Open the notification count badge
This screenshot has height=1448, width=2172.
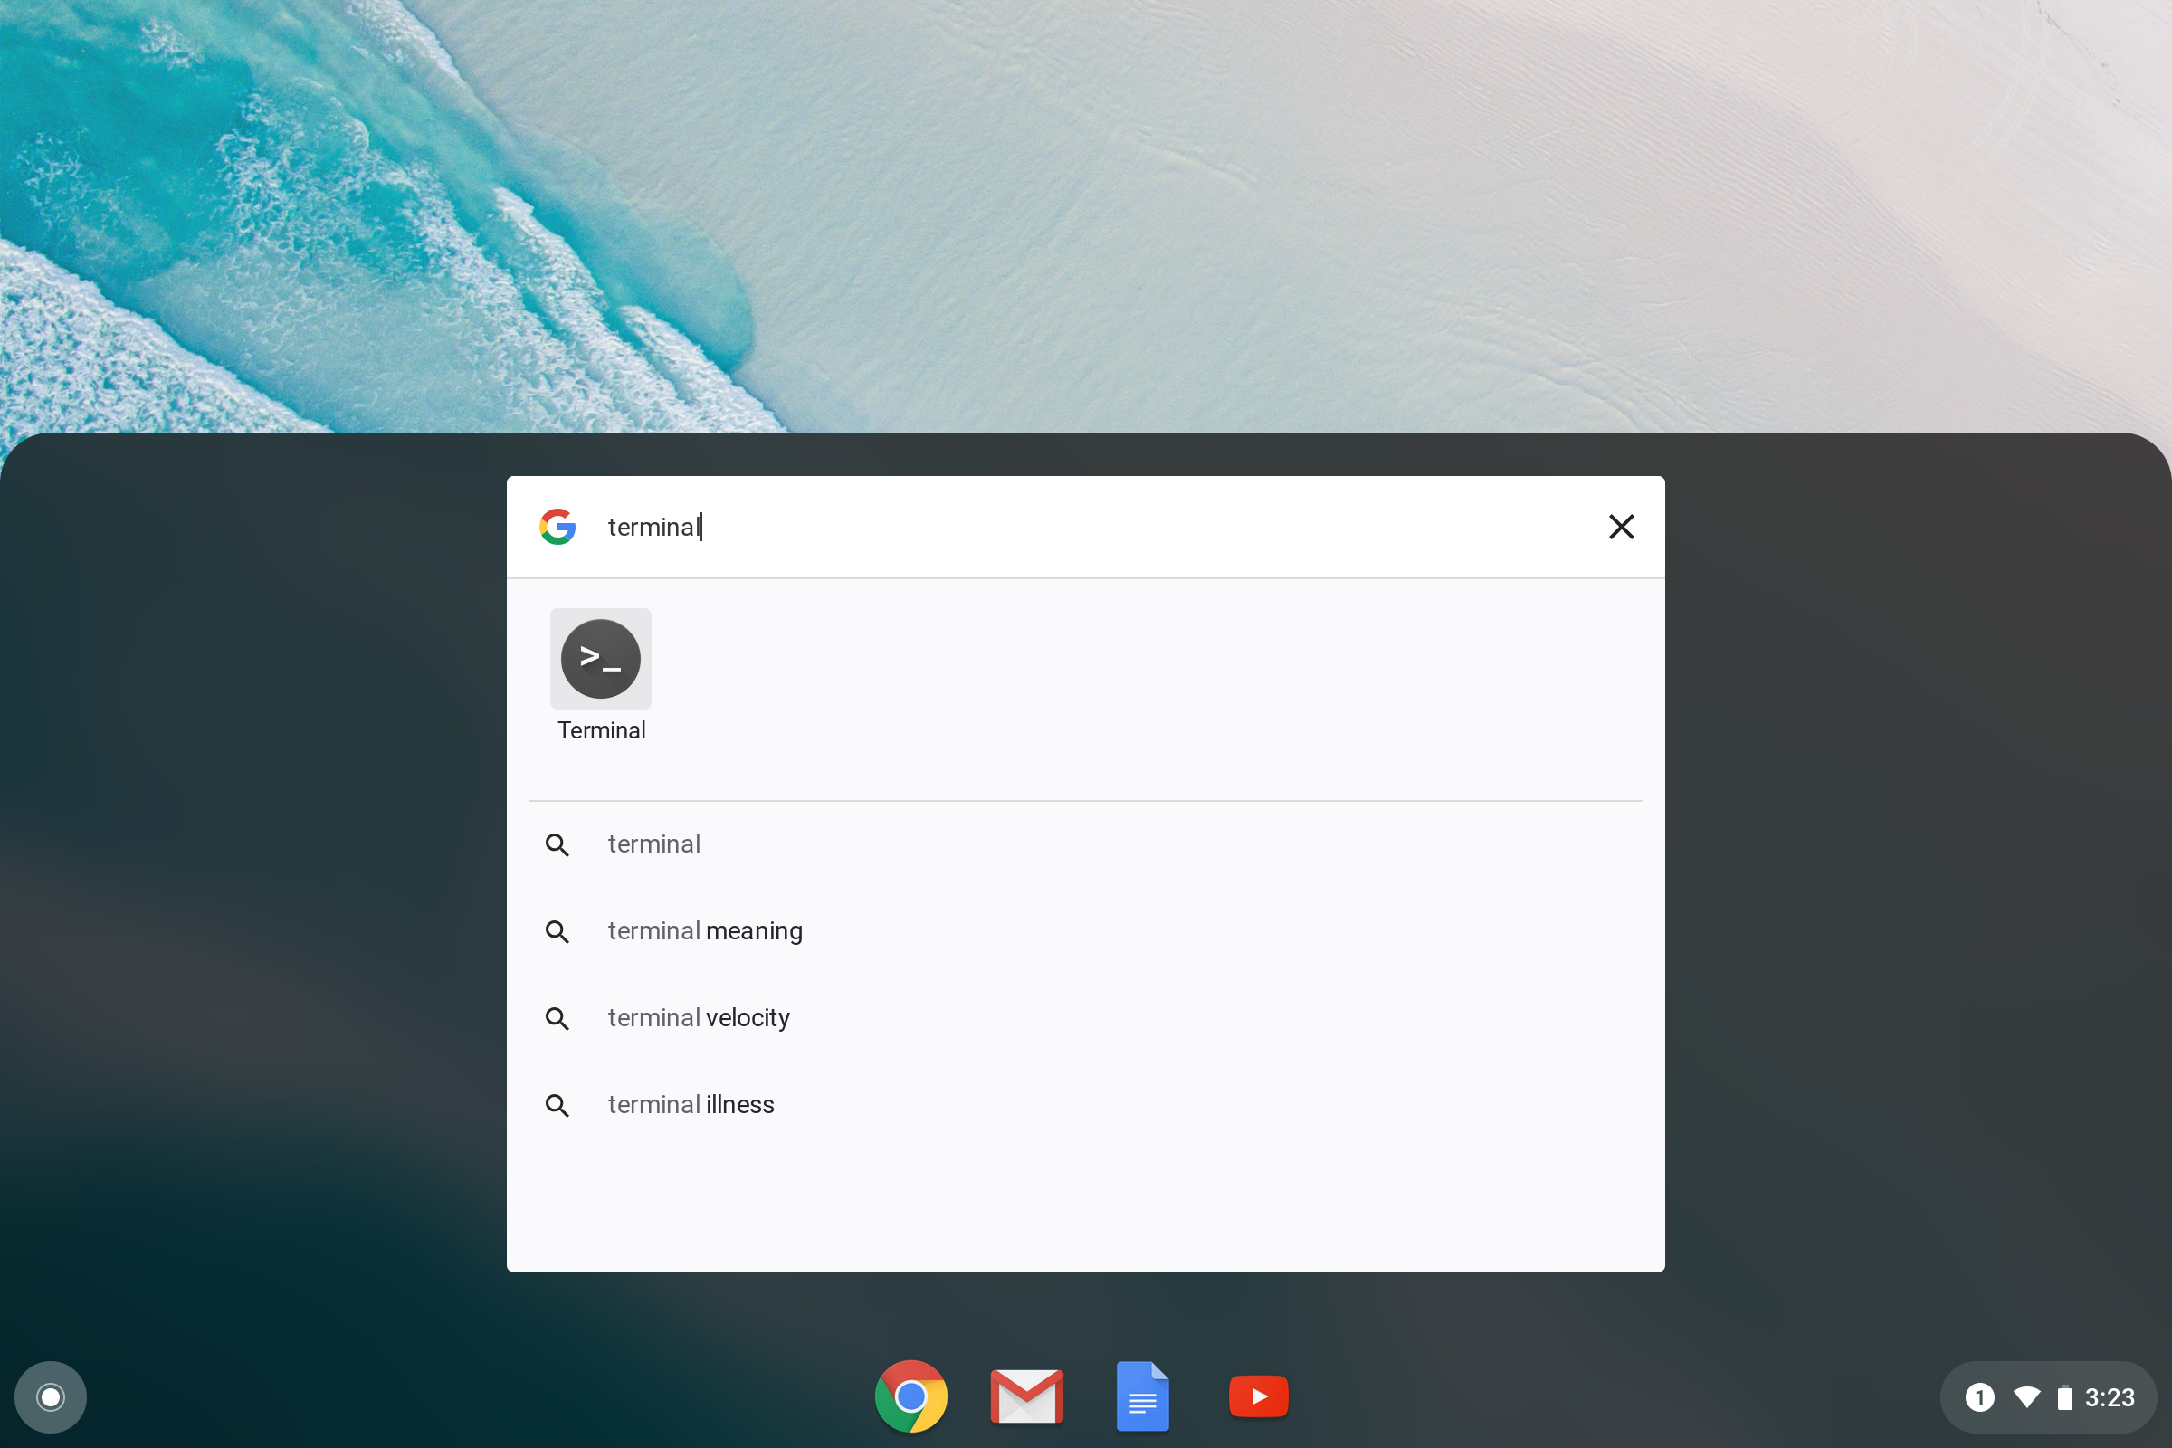1979,1397
